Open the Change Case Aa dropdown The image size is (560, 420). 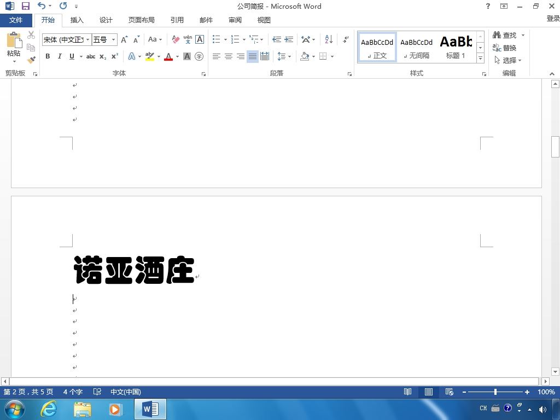(155, 39)
